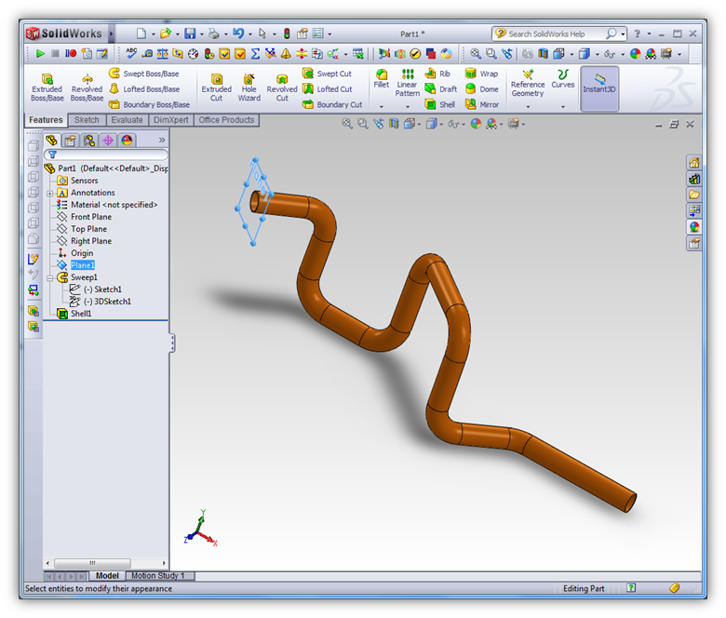Collapse the Sweep1 feature node
The image size is (726, 618).
pyautogui.click(x=50, y=277)
